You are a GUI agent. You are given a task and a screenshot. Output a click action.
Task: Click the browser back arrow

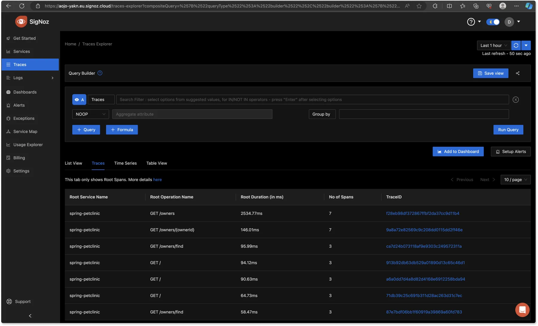[x=9, y=6]
